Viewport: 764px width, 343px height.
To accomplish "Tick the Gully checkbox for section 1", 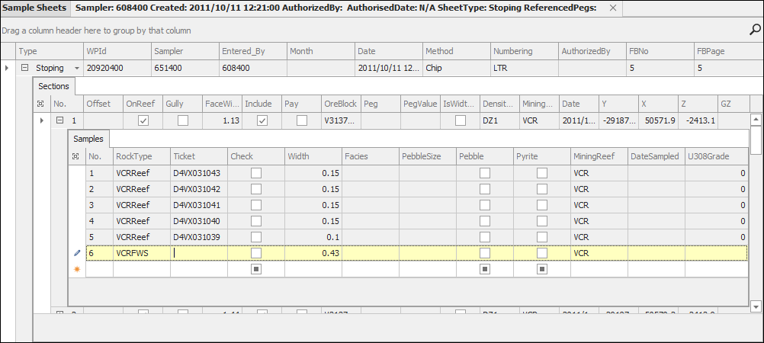I will click(x=182, y=120).
